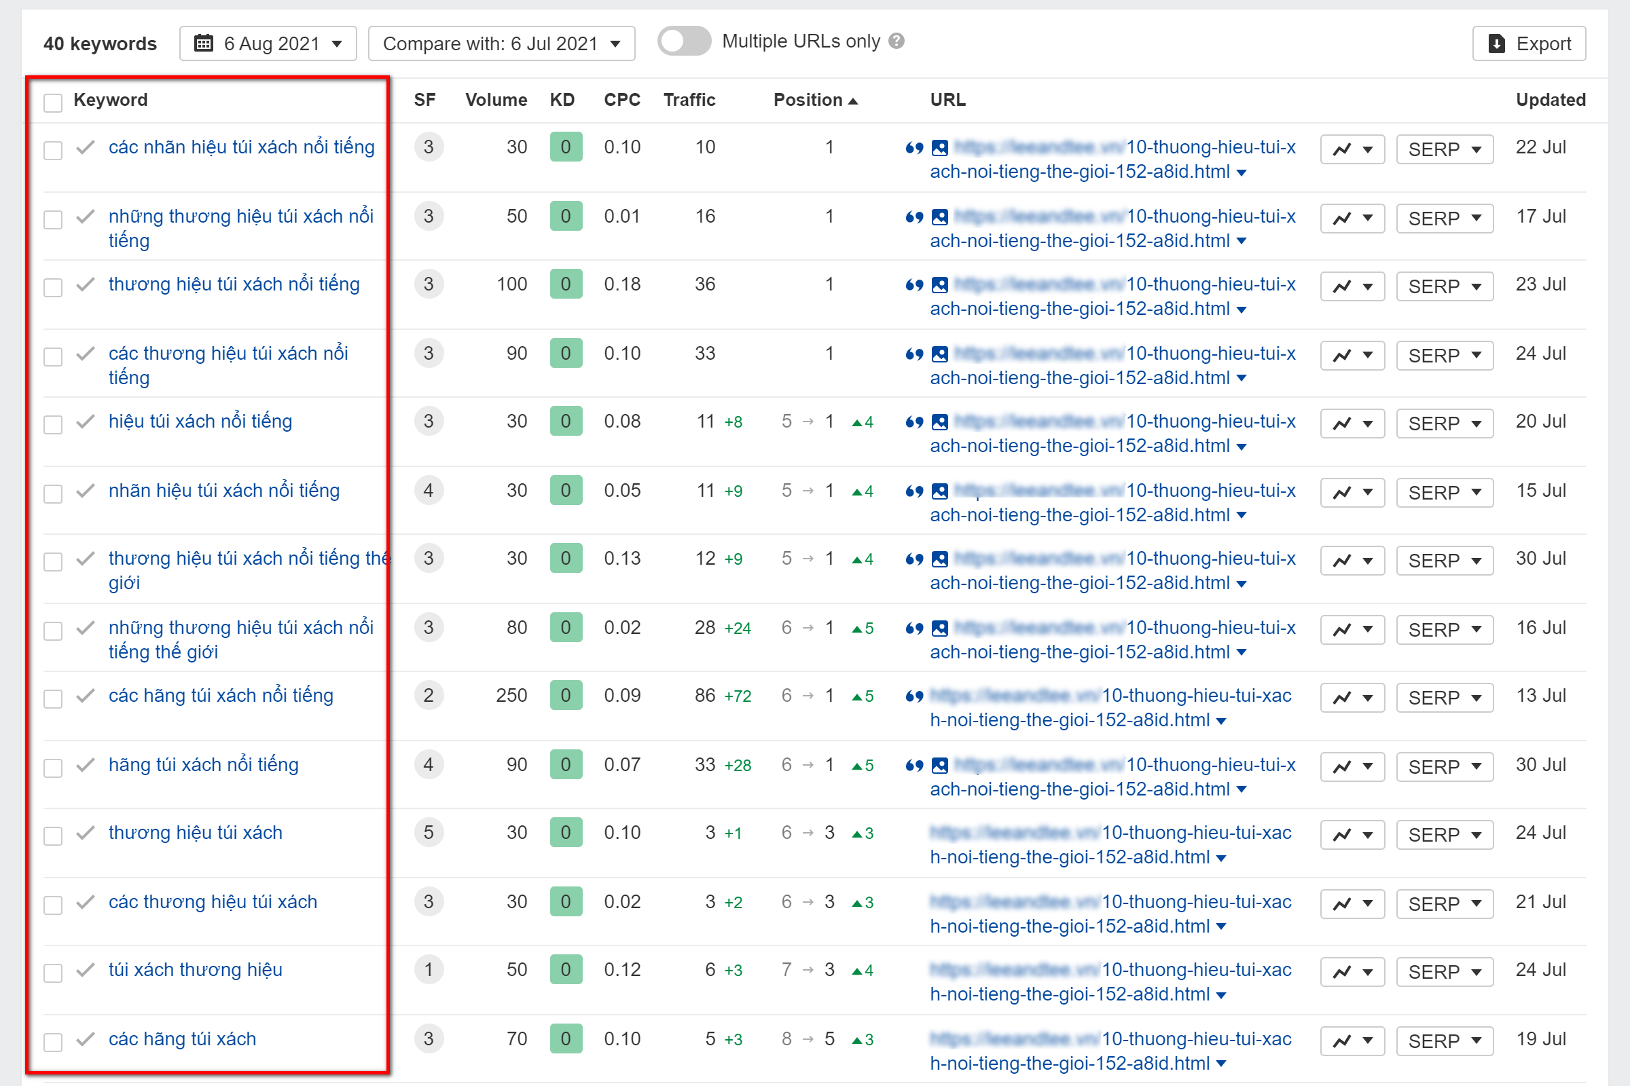Click the 40 keywords count label
The image size is (1630, 1086).
pyautogui.click(x=100, y=43)
